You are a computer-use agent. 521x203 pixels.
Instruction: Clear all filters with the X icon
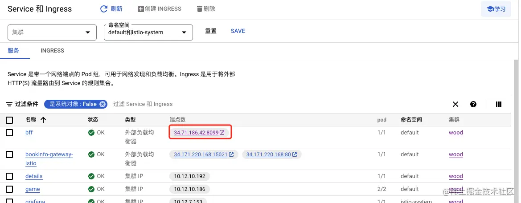click(455, 104)
